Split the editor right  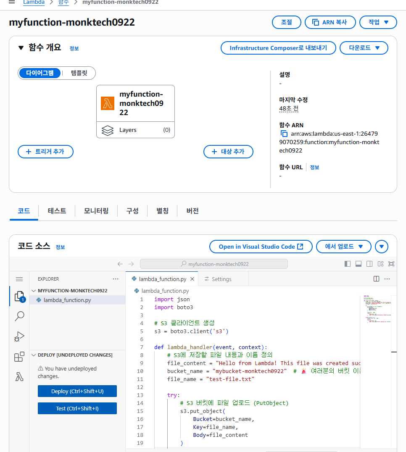coord(376,279)
